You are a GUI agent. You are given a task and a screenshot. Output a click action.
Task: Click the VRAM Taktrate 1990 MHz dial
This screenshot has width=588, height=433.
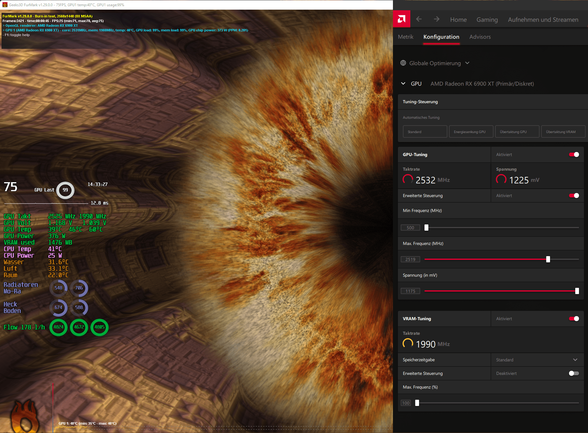(x=408, y=343)
